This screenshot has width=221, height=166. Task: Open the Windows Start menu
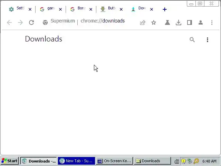[10, 161]
